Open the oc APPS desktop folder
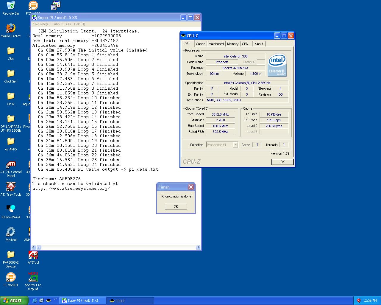The image size is (381, 305). 11,144
